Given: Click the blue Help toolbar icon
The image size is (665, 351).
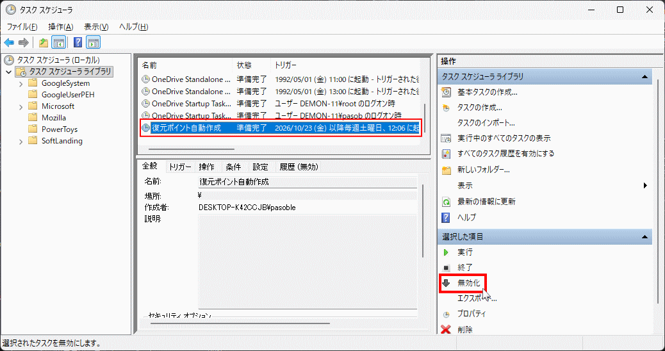Looking at the screenshot, I should [78, 42].
